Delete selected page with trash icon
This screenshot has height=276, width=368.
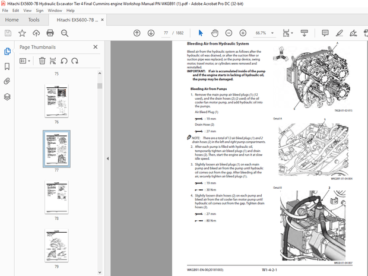(x=42, y=61)
